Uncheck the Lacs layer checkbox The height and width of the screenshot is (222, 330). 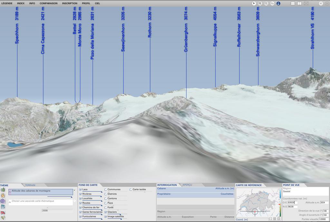click(x=81, y=190)
